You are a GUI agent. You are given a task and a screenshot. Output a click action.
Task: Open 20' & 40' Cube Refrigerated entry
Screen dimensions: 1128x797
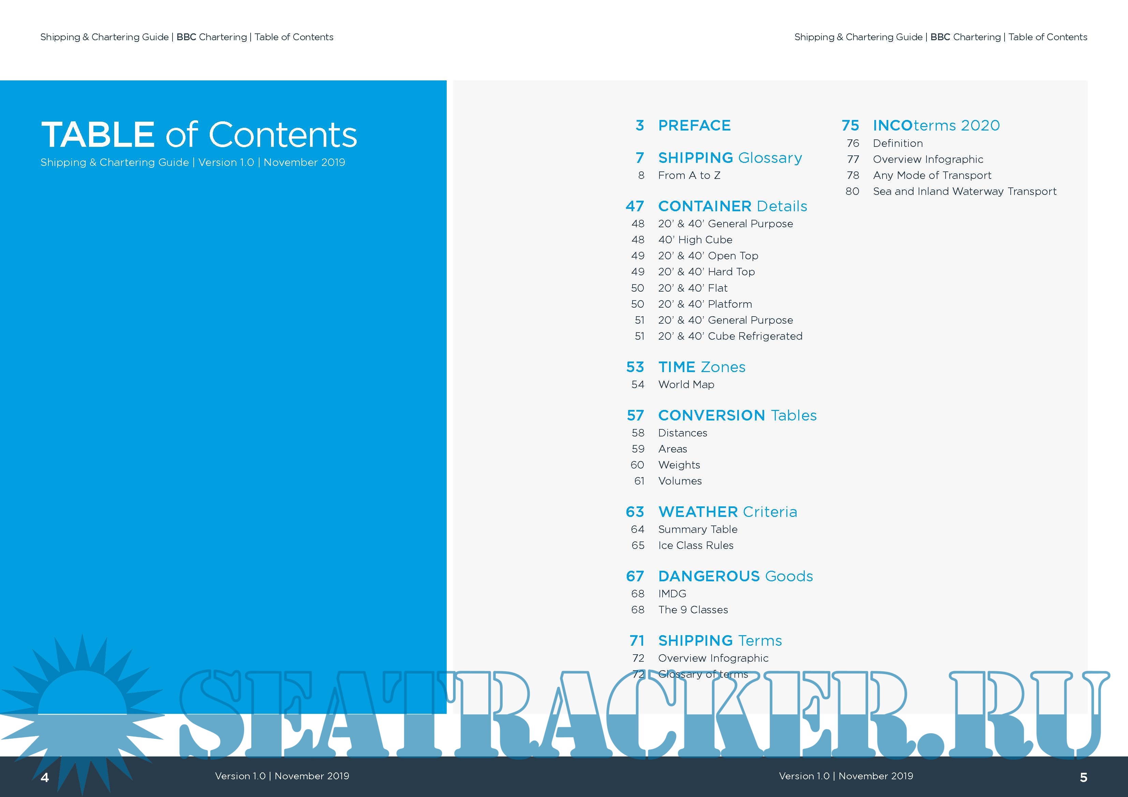(x=730, y=336)
